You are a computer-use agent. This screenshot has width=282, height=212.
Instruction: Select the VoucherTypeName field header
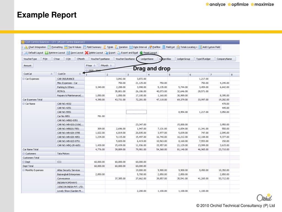point(101,59)
